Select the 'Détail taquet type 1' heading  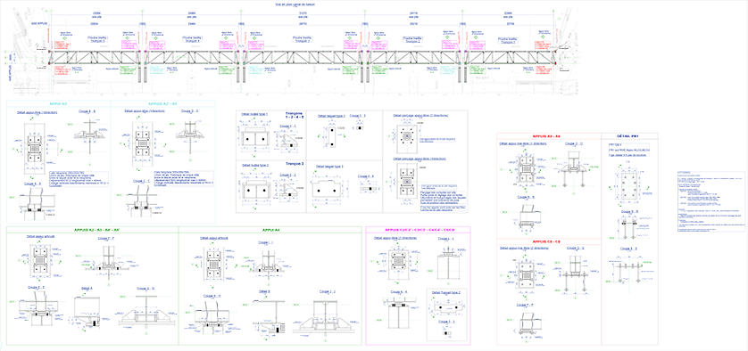(x=331, y=116)
